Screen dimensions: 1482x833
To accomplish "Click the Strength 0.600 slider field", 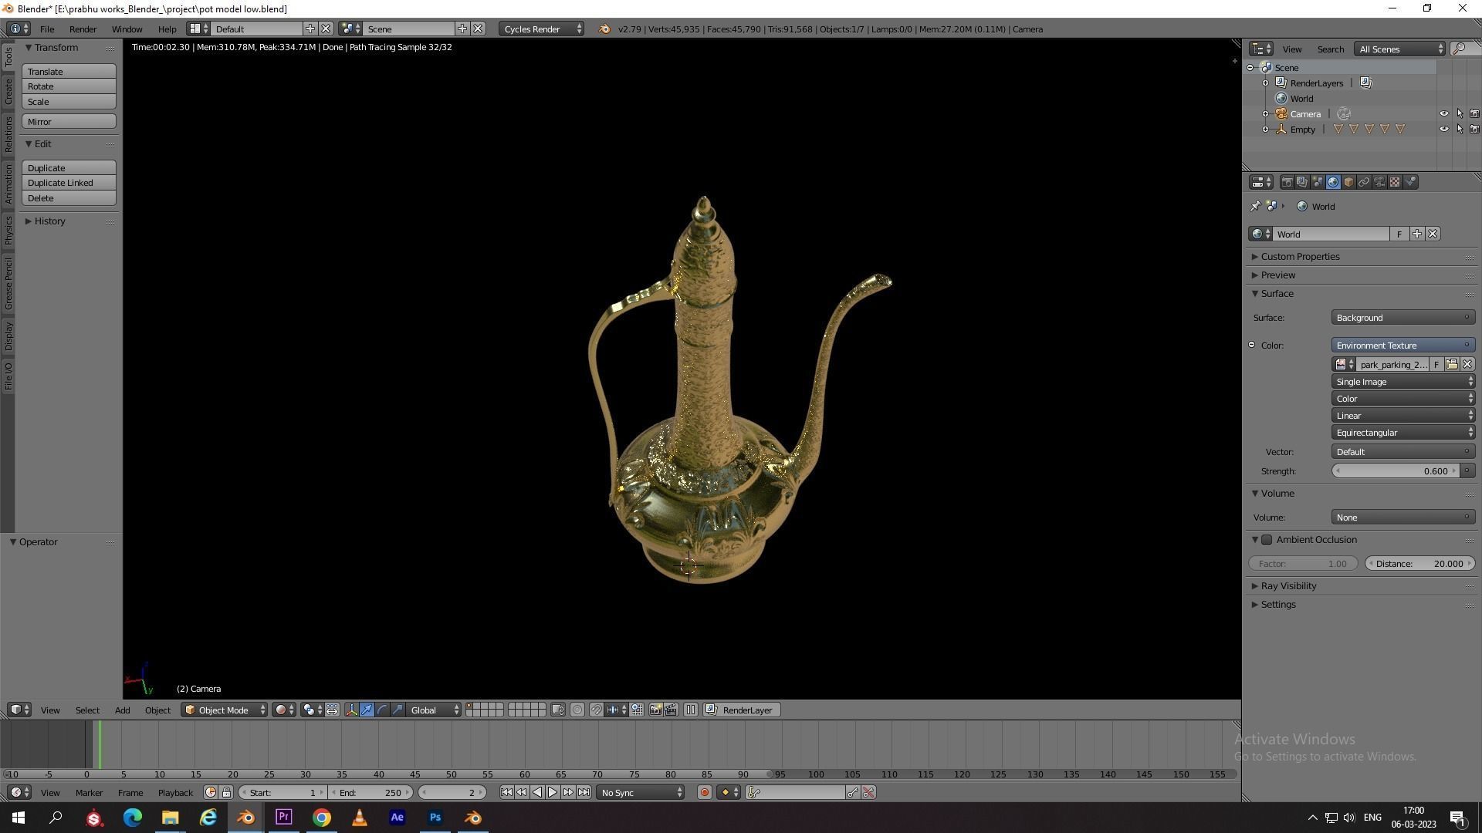I will click(1396, 471).
